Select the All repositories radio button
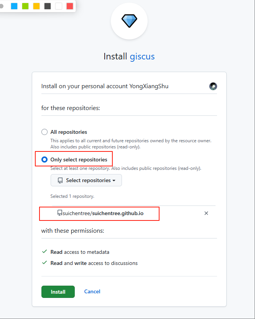 [x=44, y=132]
